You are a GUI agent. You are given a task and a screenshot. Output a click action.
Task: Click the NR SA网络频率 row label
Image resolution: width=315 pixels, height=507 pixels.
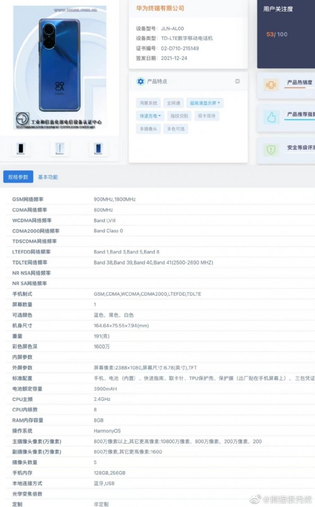(x=29, y=283)
